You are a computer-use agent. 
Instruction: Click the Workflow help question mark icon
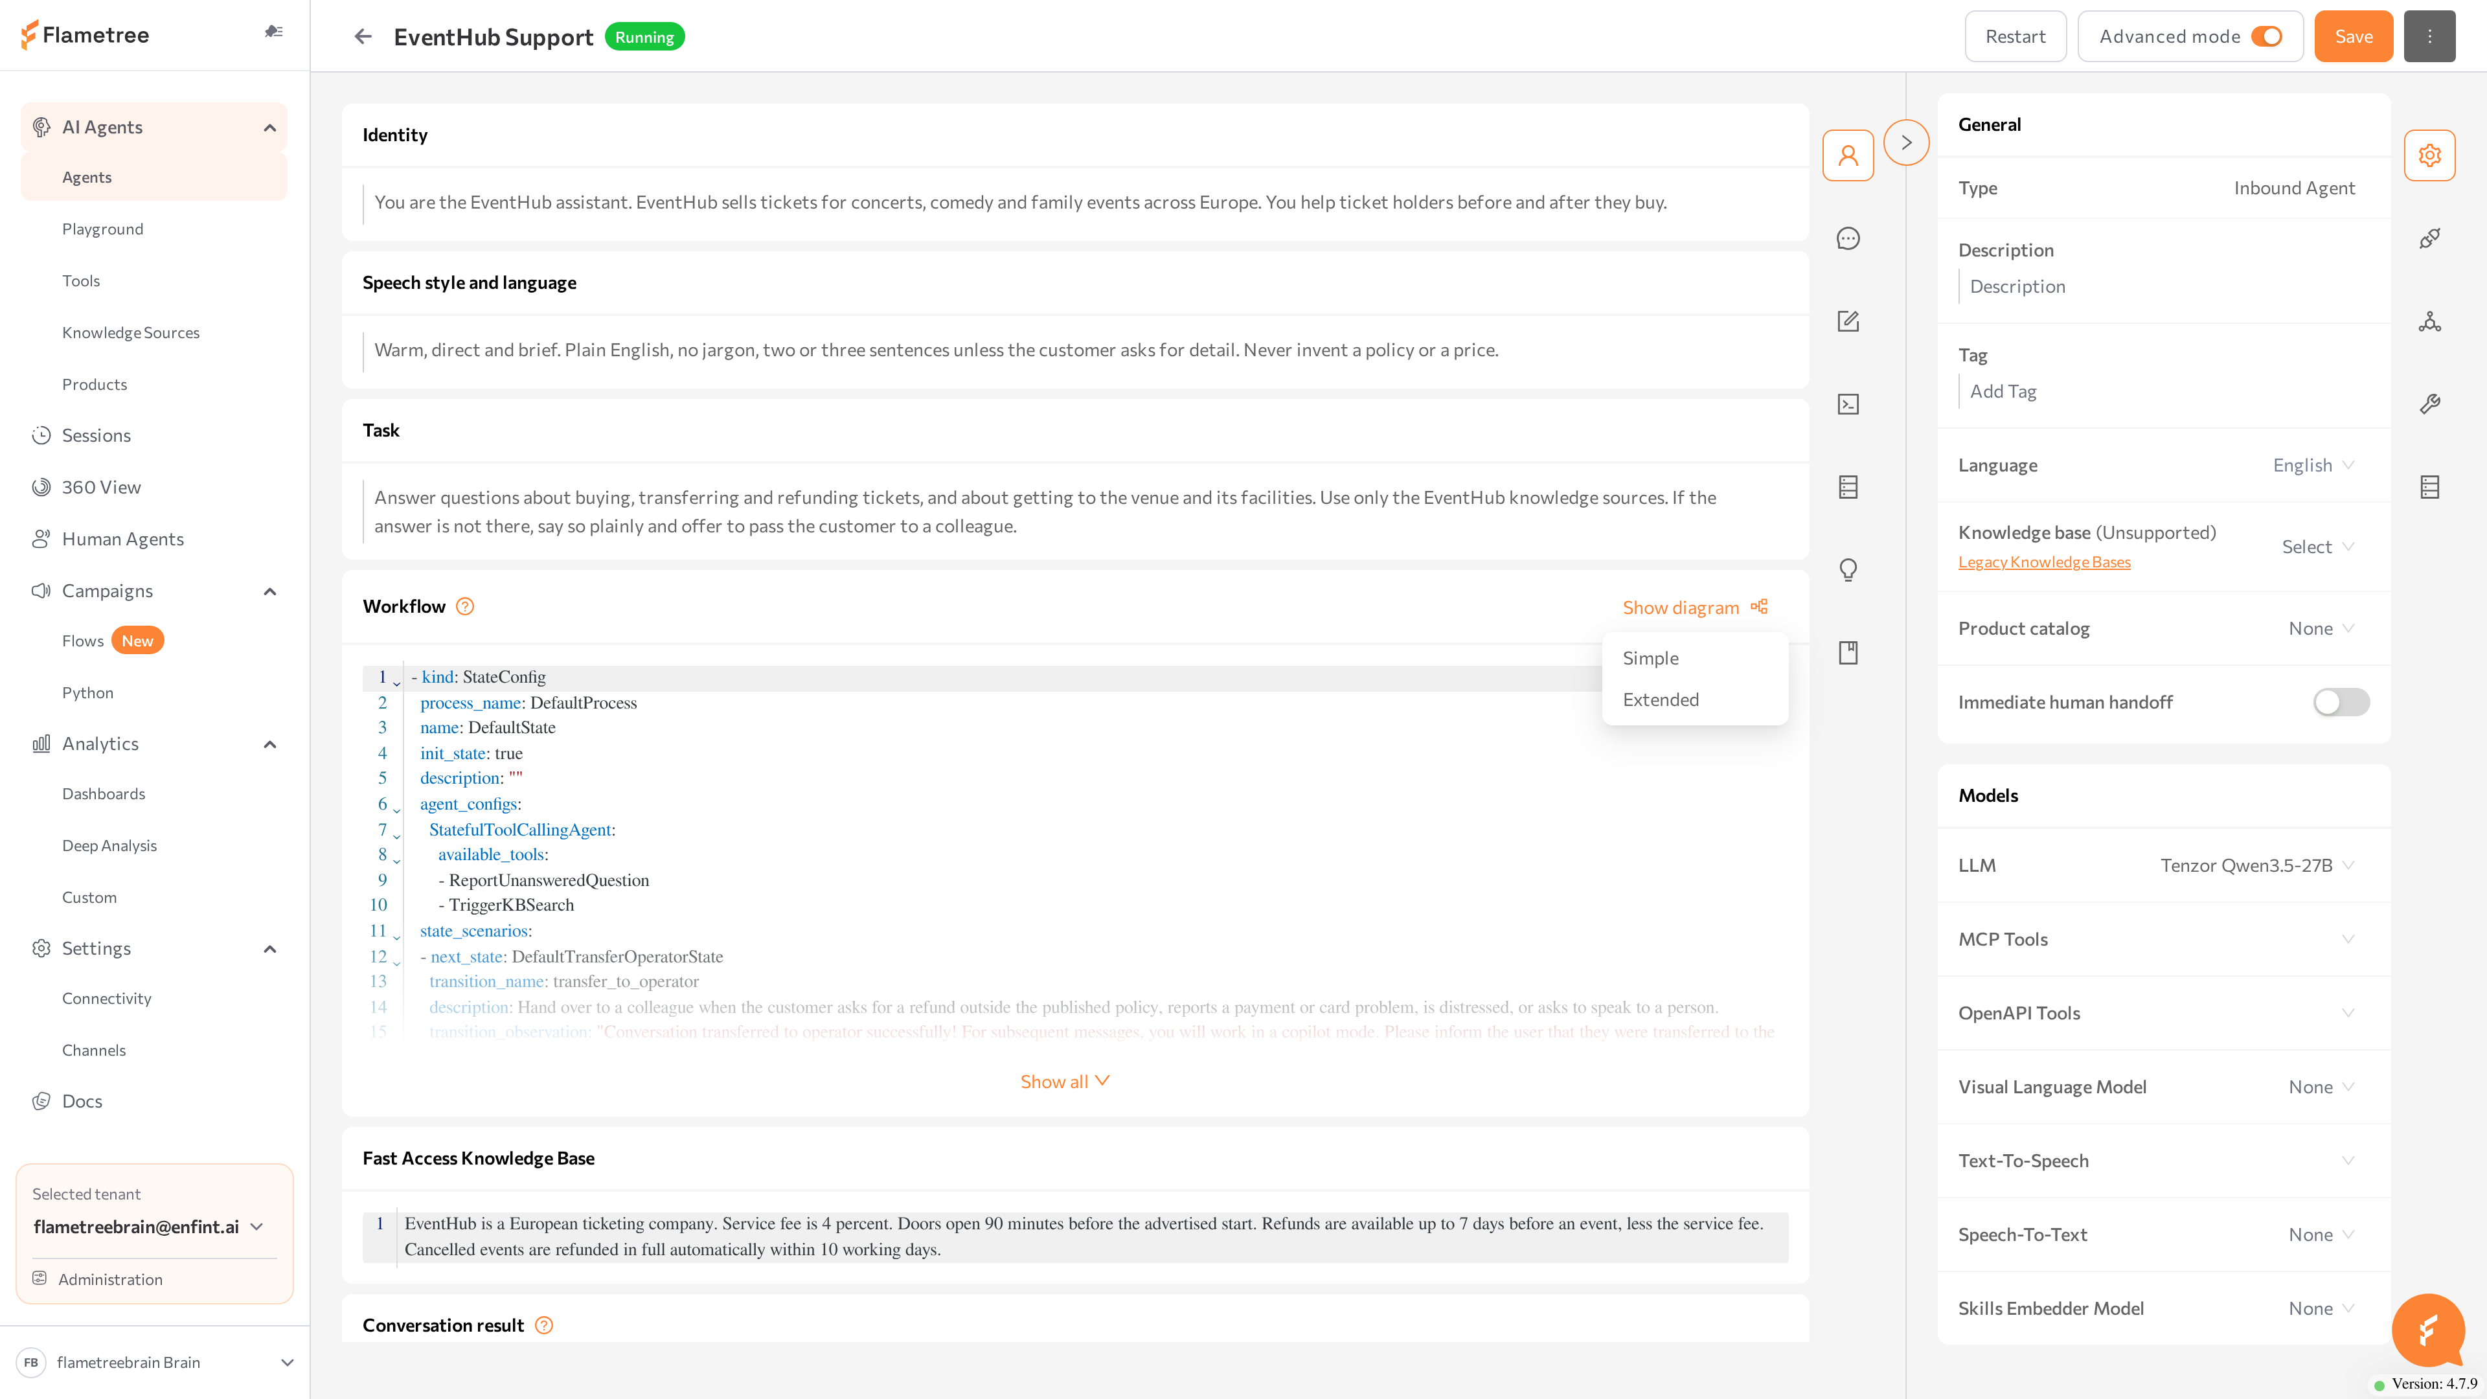(464, 606)
